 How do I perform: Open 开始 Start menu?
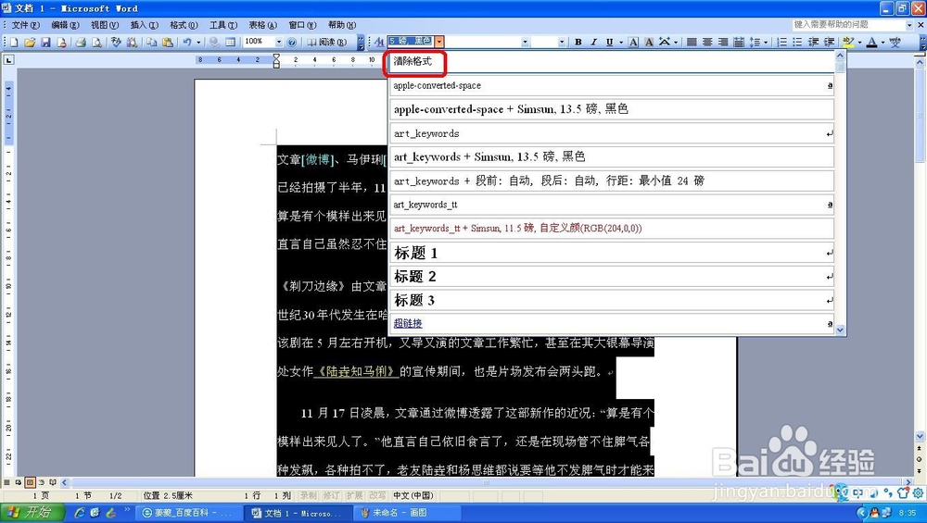point(32,513)
